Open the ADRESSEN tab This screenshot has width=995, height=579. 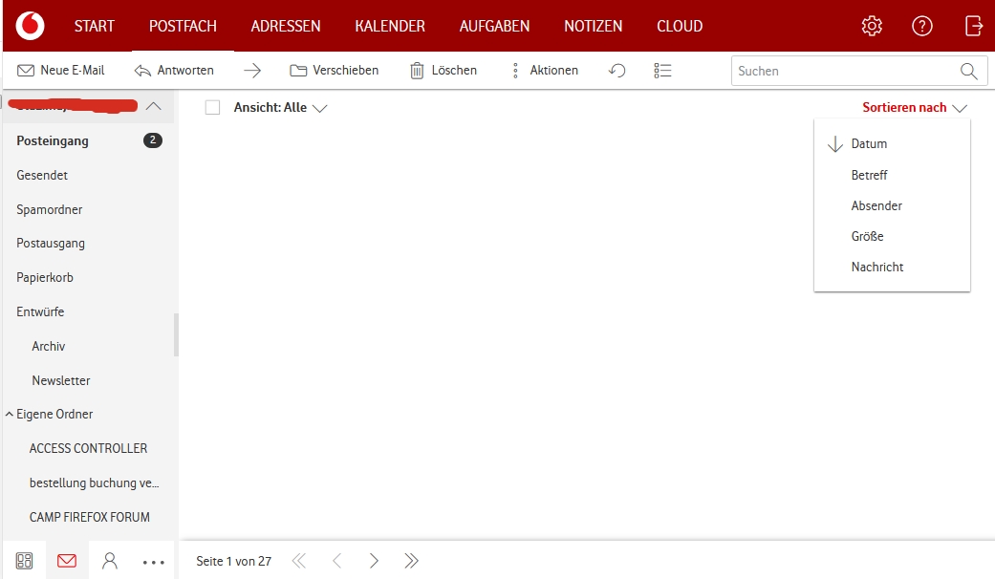[286, 26]
